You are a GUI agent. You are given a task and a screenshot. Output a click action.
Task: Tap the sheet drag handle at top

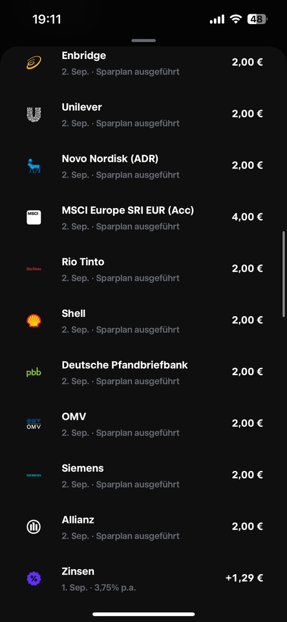click(x=143, y=40)
